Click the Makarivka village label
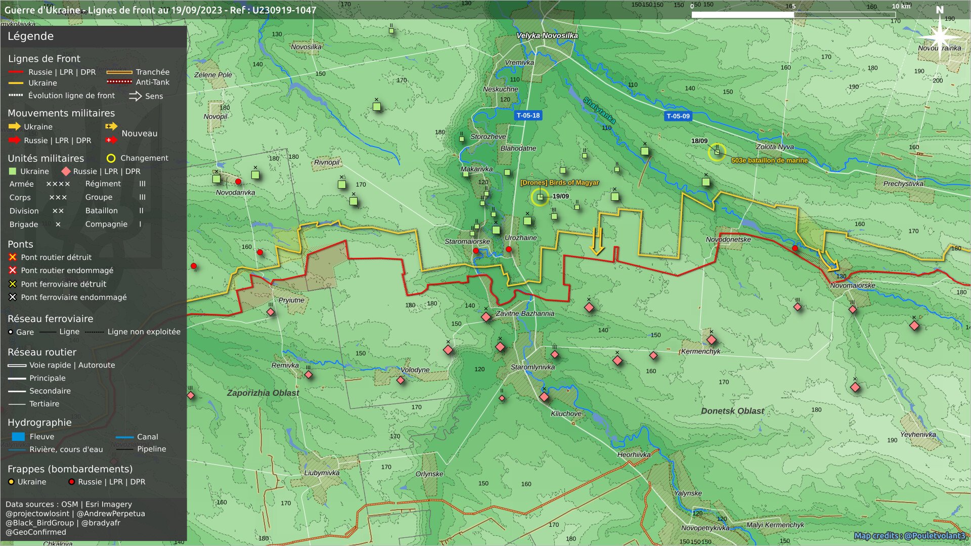This screenshot has width=971, height=546. pyautogui.click(x=476, y=169)
